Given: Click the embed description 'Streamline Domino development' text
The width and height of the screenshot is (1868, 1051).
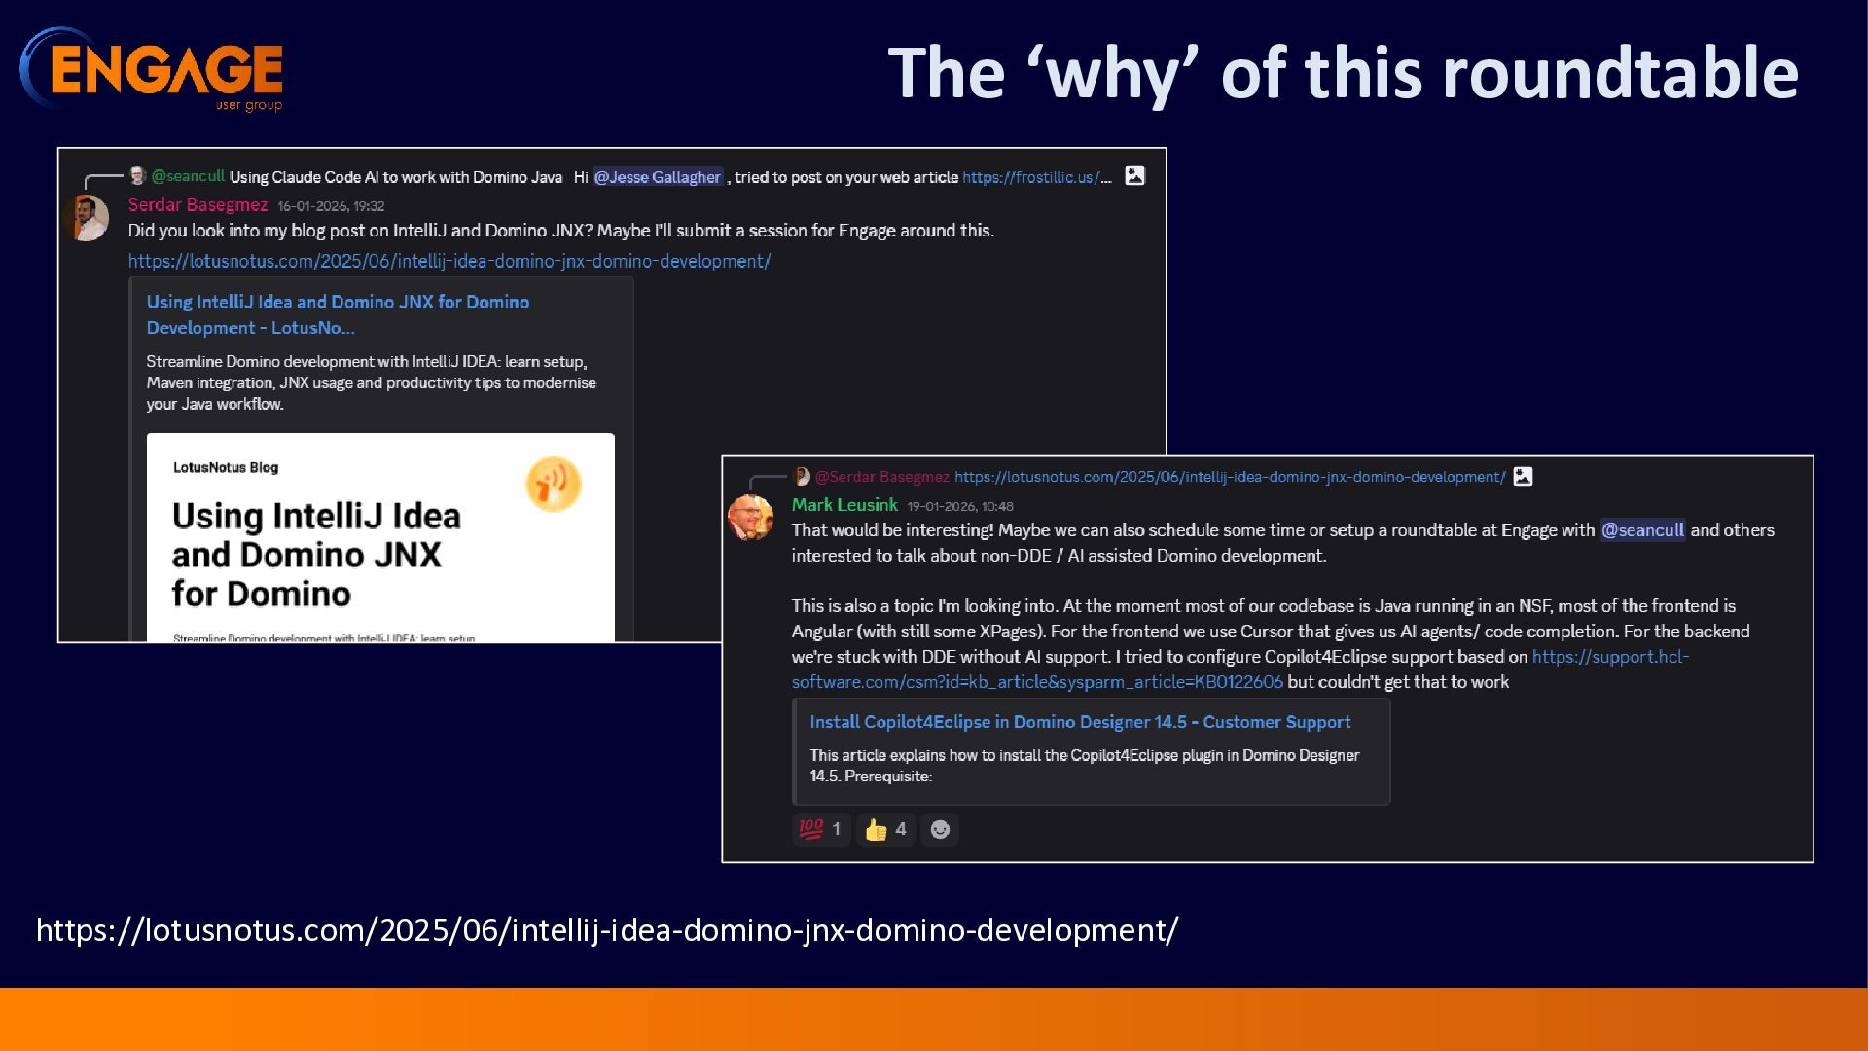Looking at the screenshot, I should [x=371, y=382].
